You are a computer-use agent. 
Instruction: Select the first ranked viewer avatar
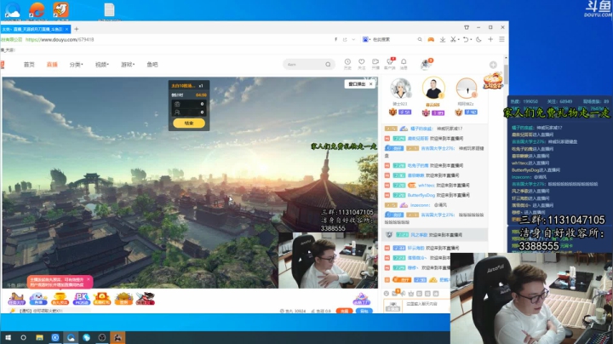pos(400,88)
